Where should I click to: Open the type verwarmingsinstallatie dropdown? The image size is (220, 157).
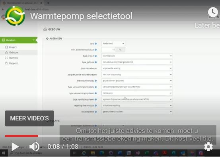(137, 87)
